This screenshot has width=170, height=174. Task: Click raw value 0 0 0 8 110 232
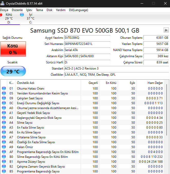point(152,157)
